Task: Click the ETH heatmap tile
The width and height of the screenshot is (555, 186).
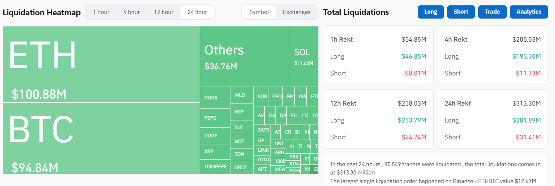Action: coord(101,64)
